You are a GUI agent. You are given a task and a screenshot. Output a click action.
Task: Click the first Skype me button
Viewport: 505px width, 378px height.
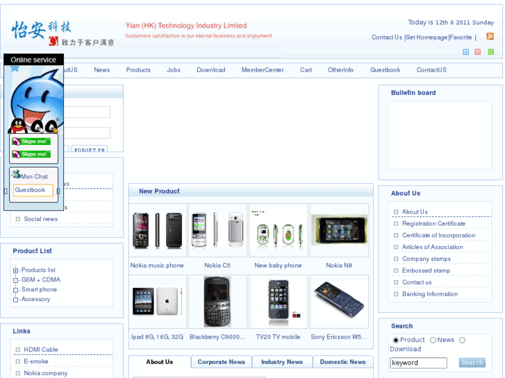click(x=31, y=141)
